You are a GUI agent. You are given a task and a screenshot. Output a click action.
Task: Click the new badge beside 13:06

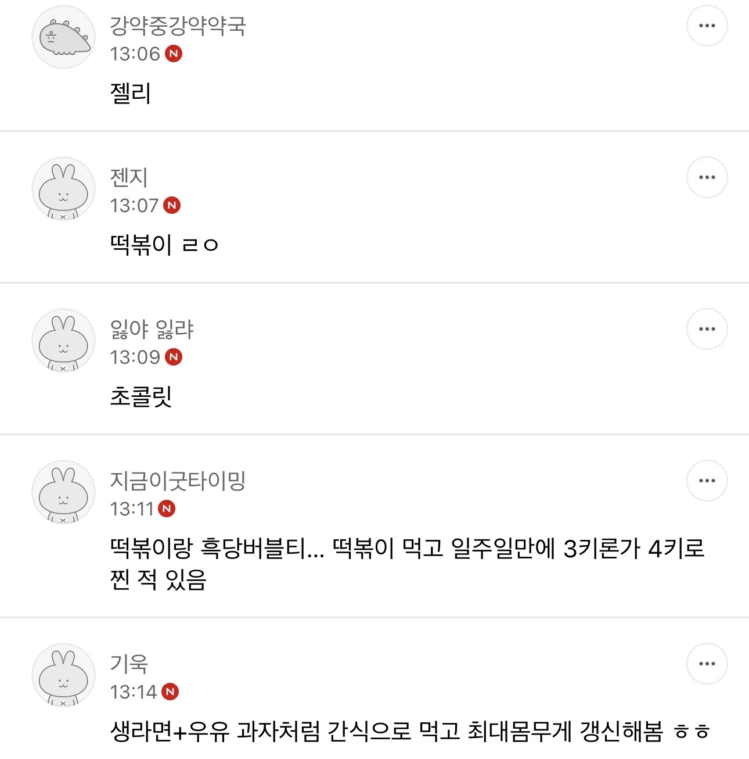174,53
